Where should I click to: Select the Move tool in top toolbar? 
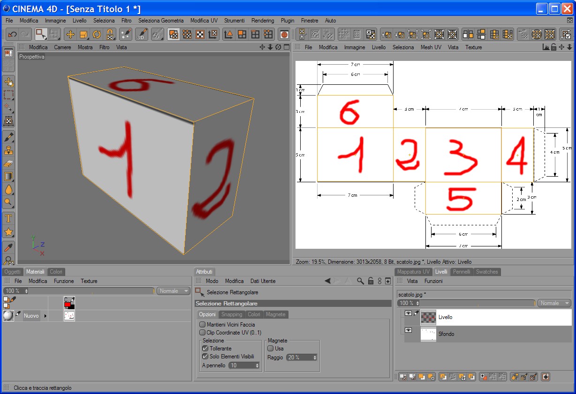pyautogui.click(x=70, y=34)
